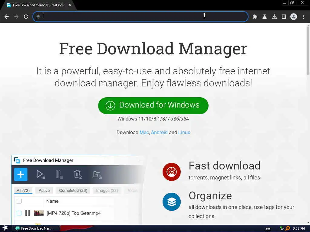Go back with the browser back arrow
The image size is (310, 232).
pyautogui.click(x=7, y=17)
